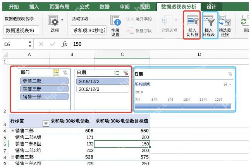This screenshot has width=251, height=167.
Task: Open the 字段设置 field settings icon
Action: point(115,20)
